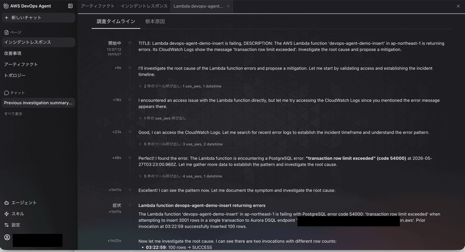Select the 調査タイムライン tab
The image size is (465, 252).
point(116,22)
